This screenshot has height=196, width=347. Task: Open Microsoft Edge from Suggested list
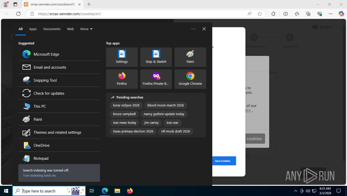click(59, 54)
